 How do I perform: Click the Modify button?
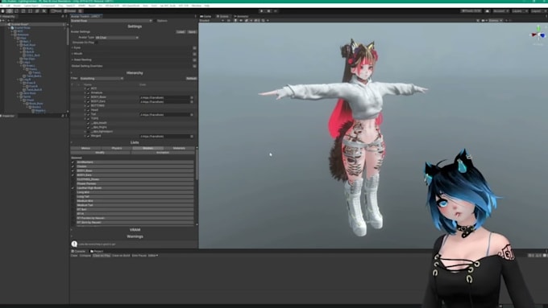100,153
